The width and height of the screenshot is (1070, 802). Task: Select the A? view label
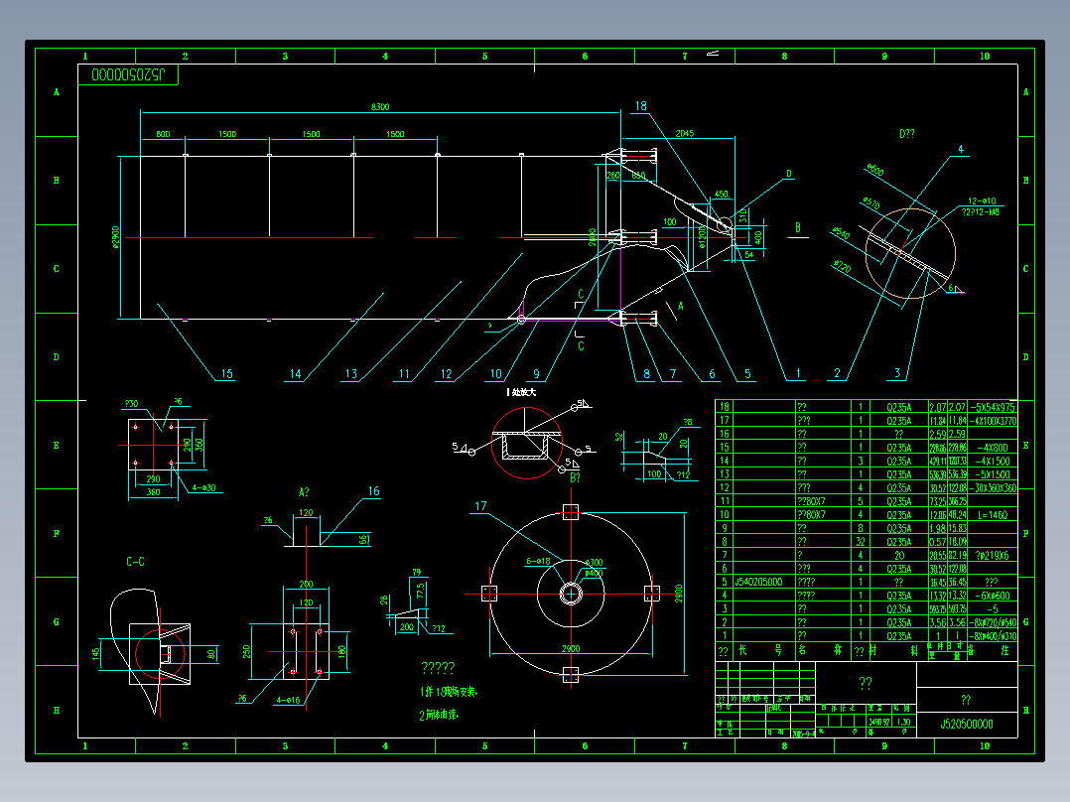click(x=304, y=492)
